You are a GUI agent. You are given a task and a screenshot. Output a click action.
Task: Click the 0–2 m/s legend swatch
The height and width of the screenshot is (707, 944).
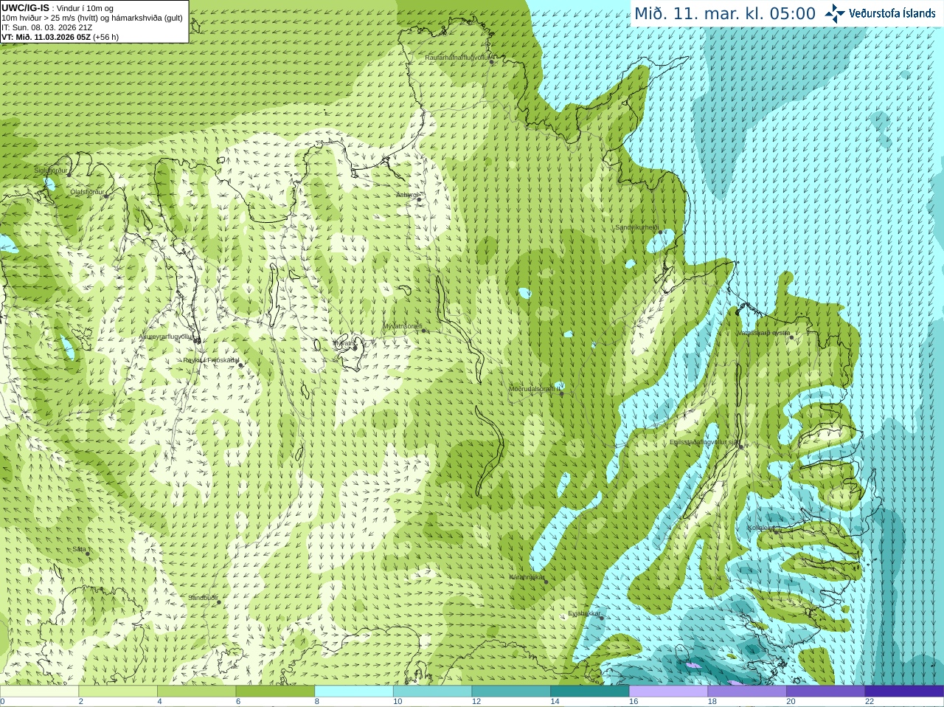(39, 692)
